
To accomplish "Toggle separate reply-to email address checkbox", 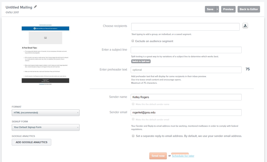I will [133, 136].
